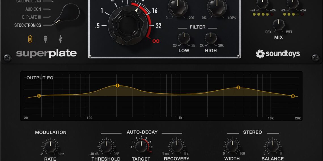The height and width of the screenshot is (161, 323).
Task: Click the AUTO-DECAY section heading
Action: [142, 132]
